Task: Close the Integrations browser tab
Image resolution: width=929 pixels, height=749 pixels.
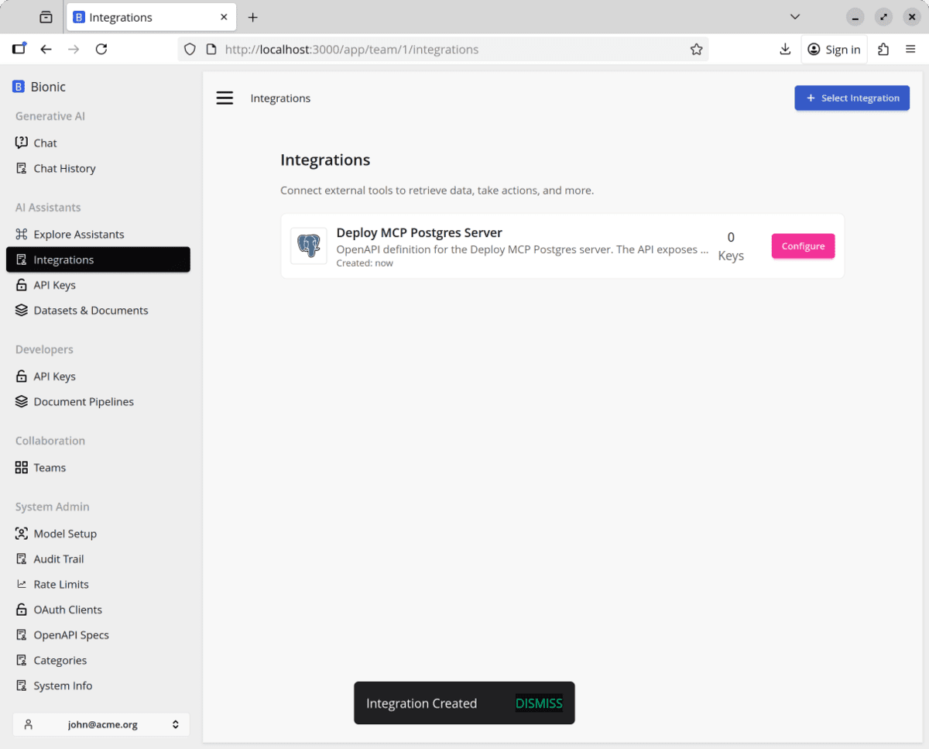Action: [x=224, y=17]
